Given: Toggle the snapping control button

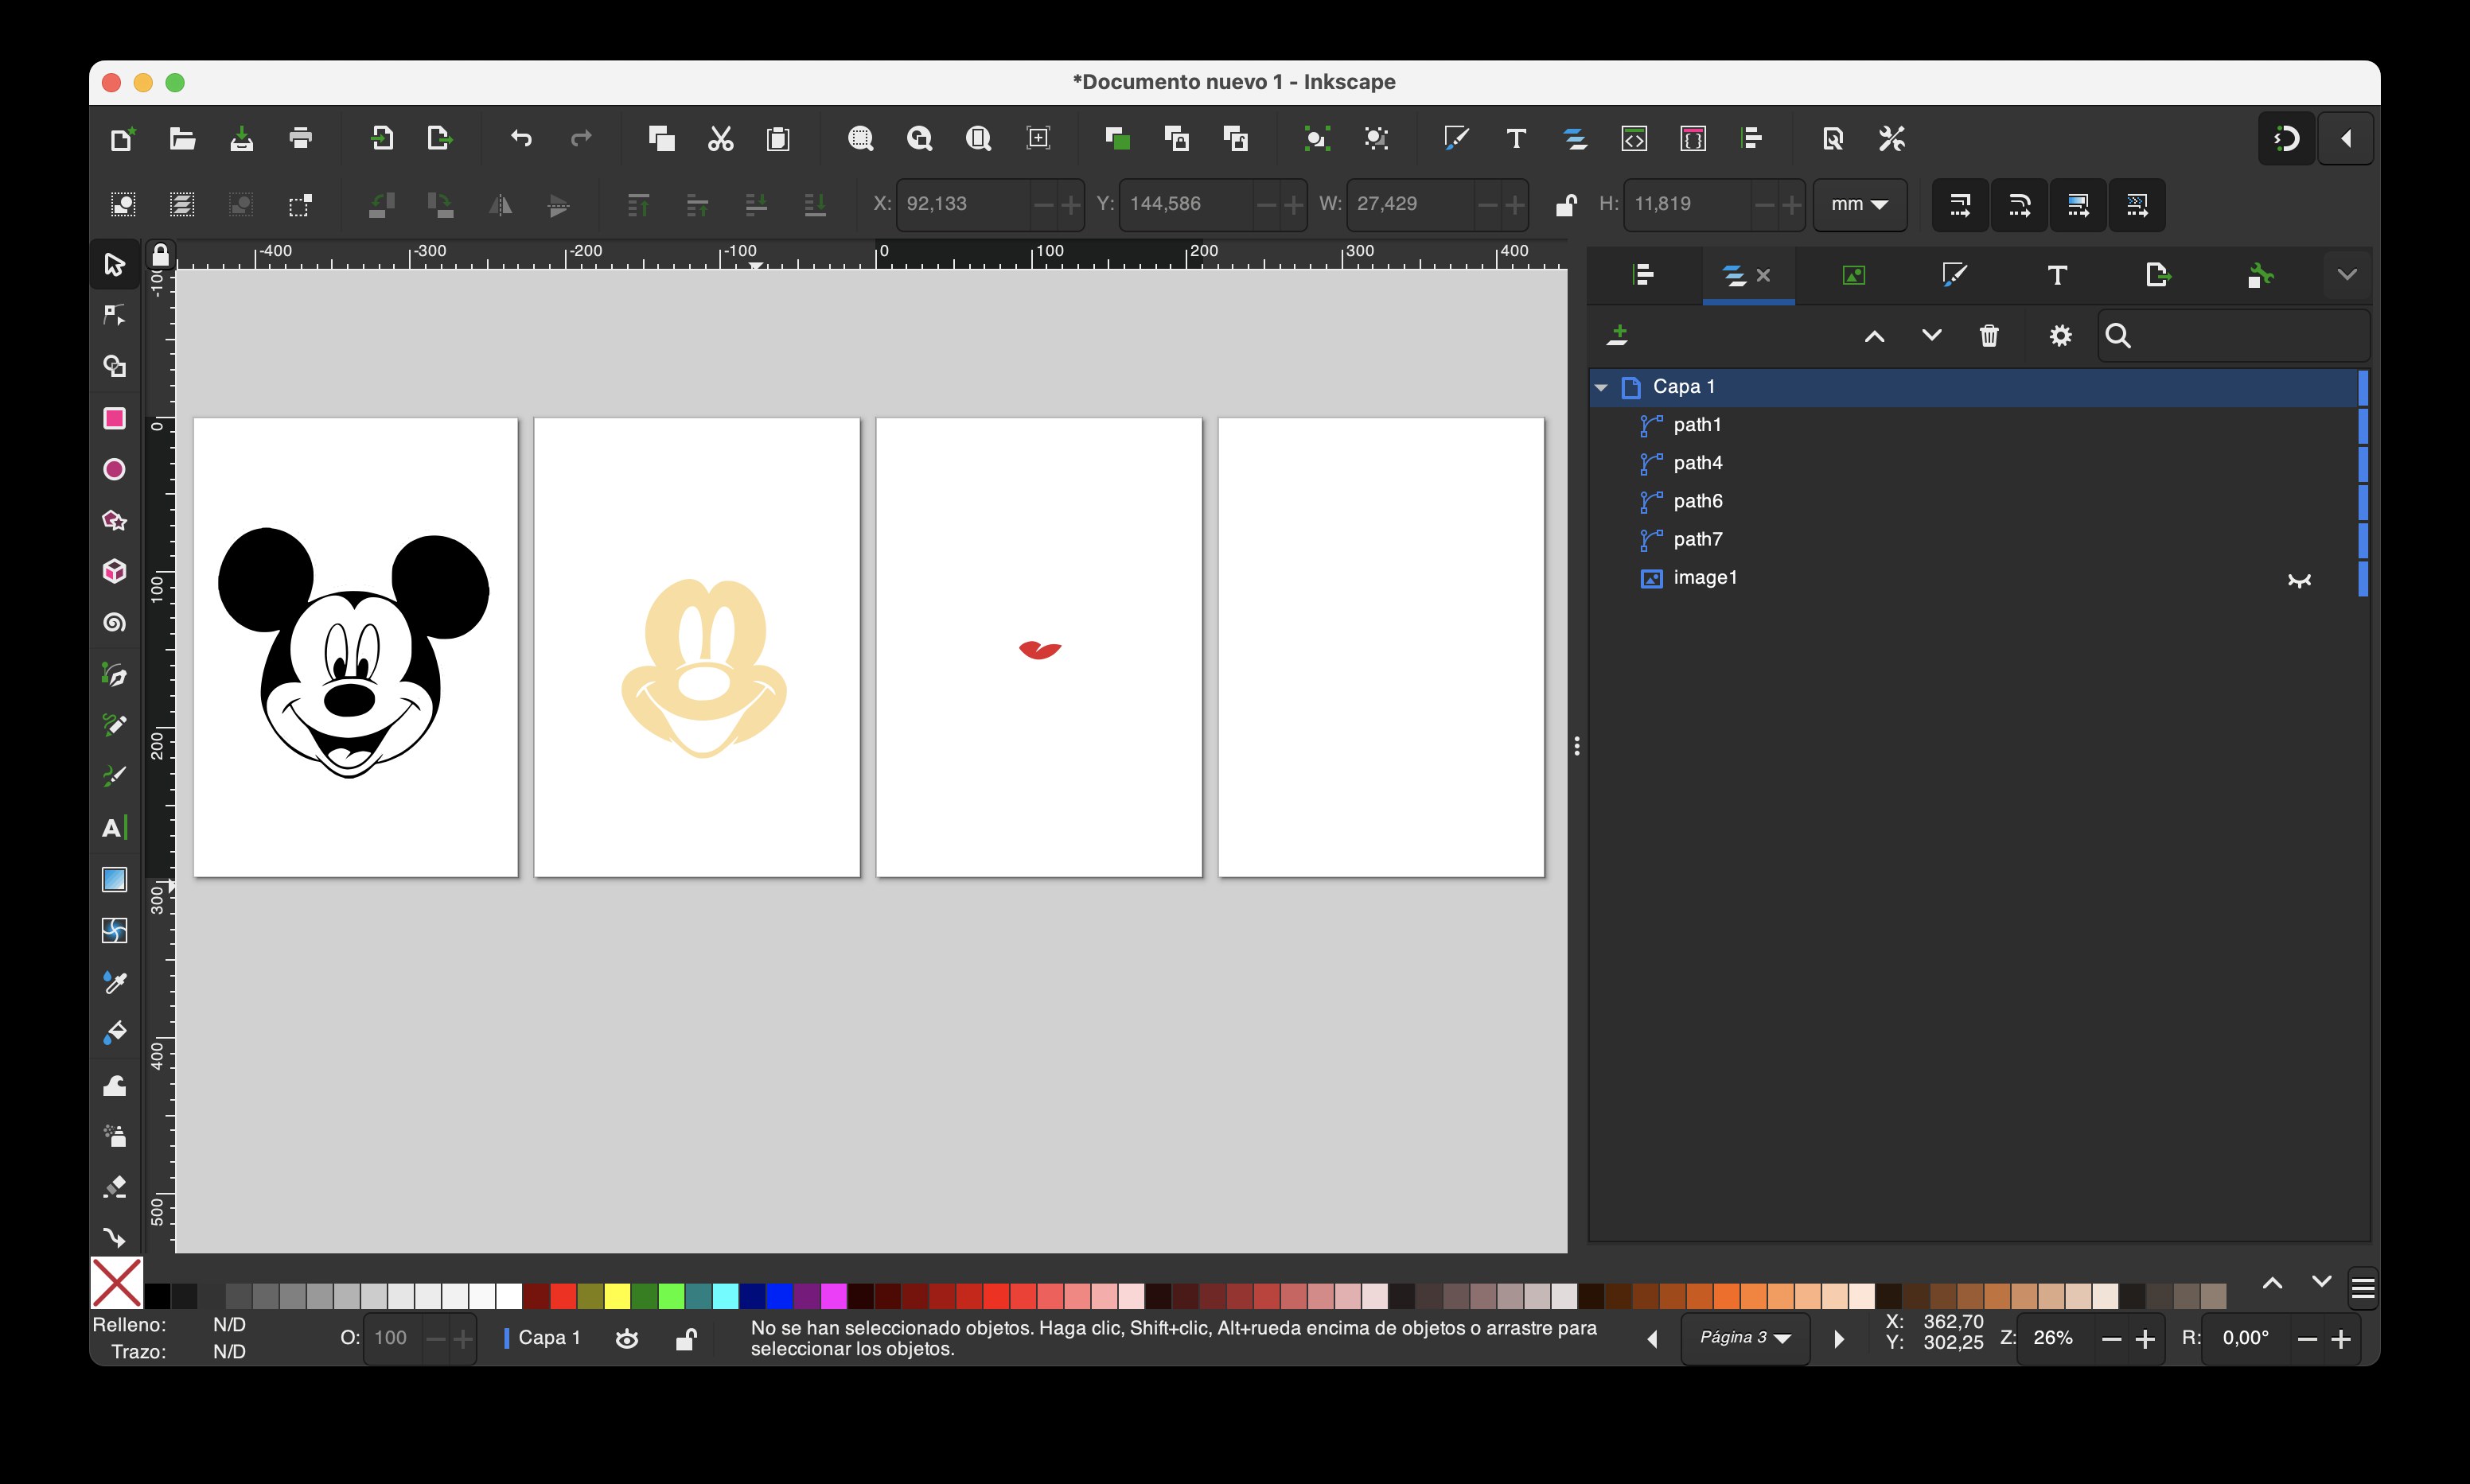Looking at the screenshot, I should 2287,138.
